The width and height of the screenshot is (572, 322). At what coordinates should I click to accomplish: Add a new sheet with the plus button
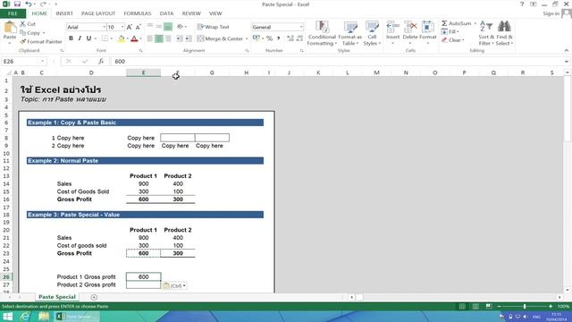coord(94,297)
